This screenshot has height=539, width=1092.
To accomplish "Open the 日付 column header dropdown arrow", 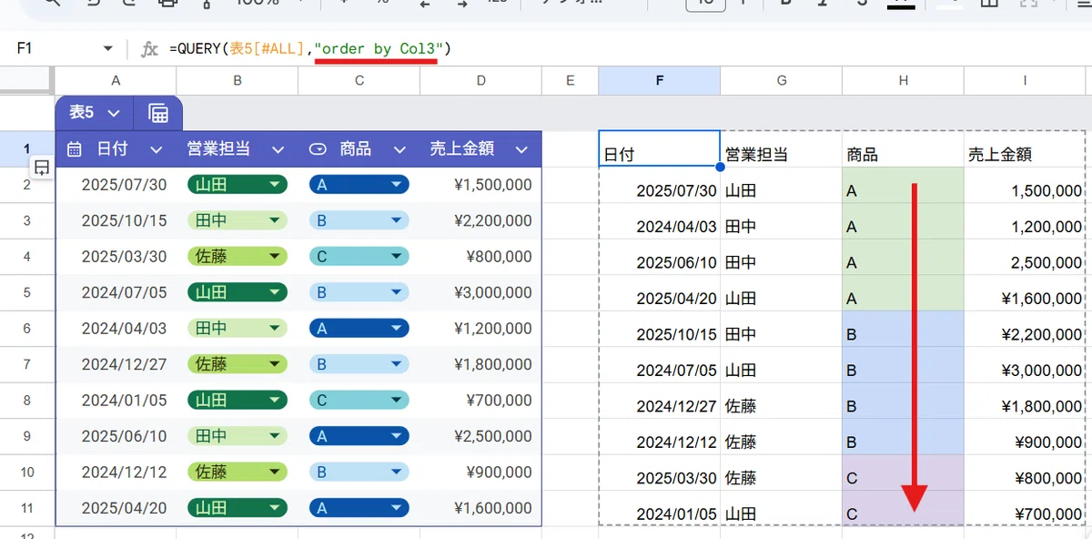I will point(157,149).
